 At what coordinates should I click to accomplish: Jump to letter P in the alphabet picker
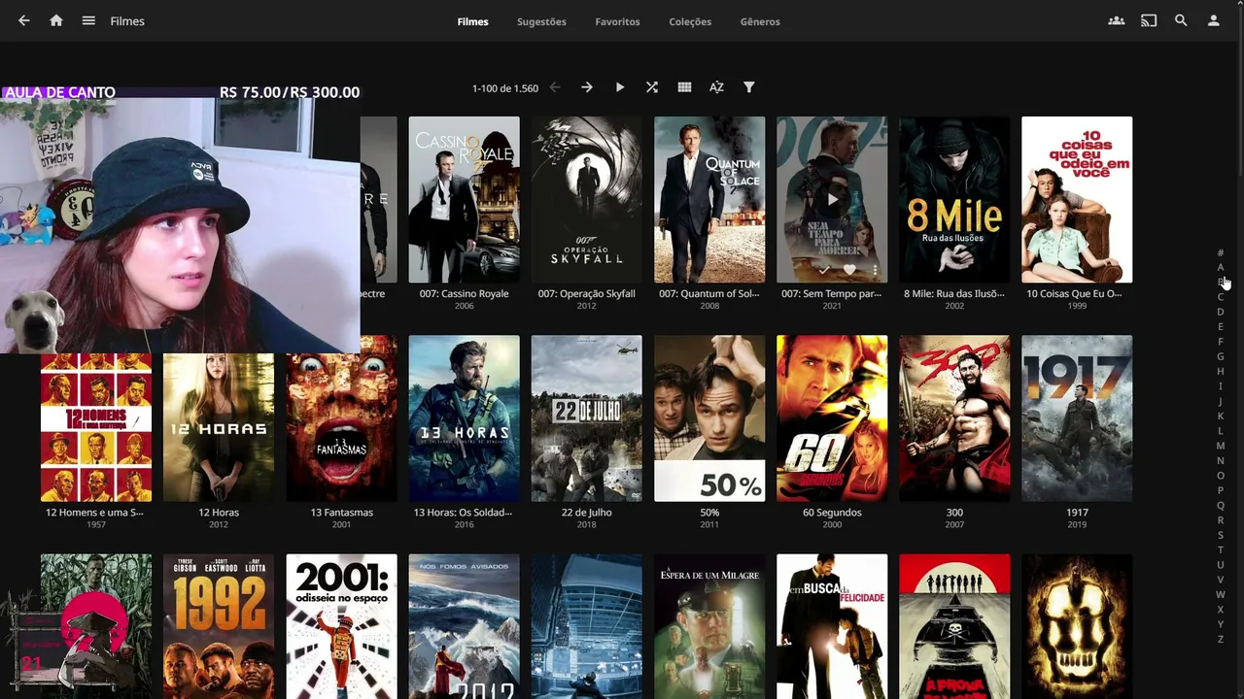1221,491
